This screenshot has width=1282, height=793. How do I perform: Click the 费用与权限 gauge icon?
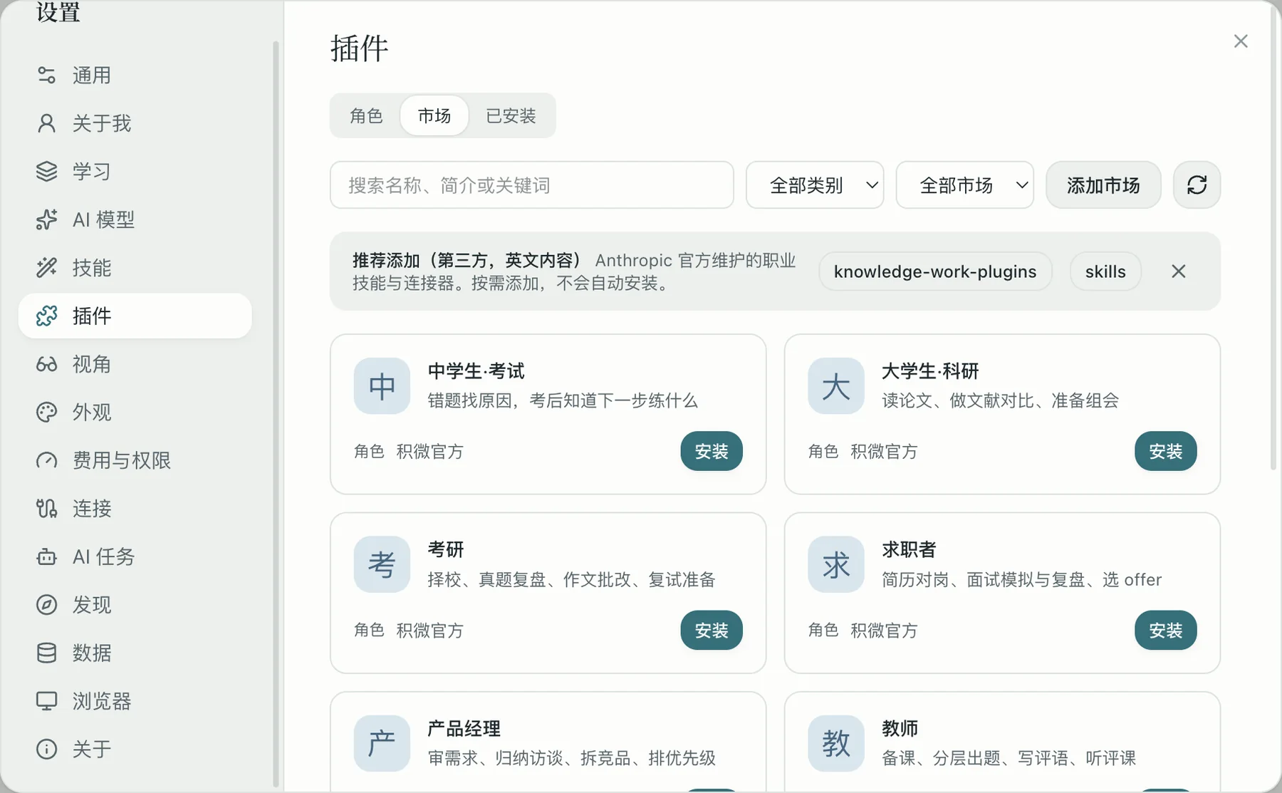(x=46, y=460)
